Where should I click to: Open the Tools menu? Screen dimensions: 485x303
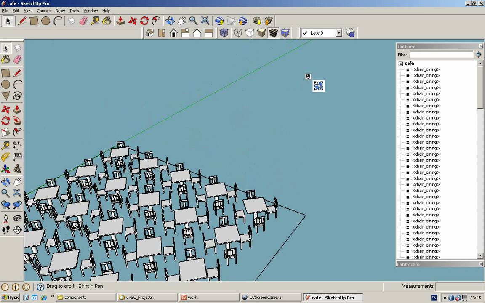74,11
